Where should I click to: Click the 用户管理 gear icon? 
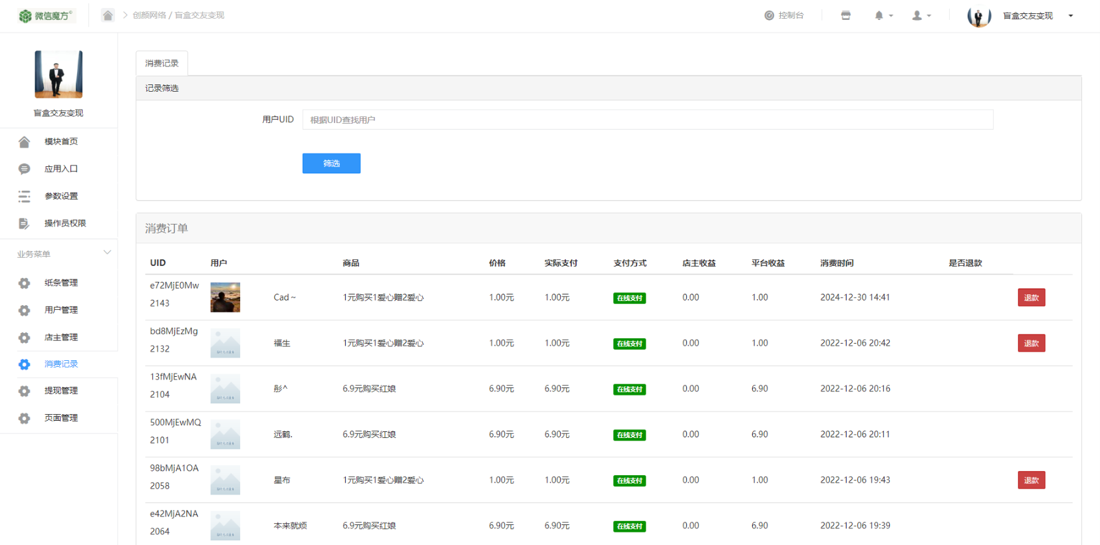click(25, 310)
